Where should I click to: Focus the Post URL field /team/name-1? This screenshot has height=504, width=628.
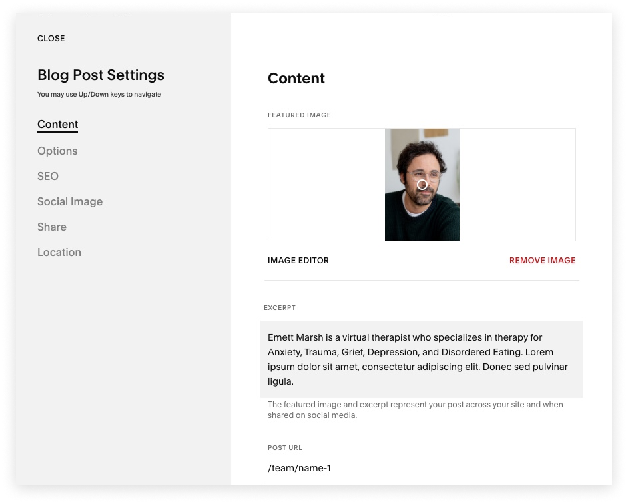[x=422, y=468]
